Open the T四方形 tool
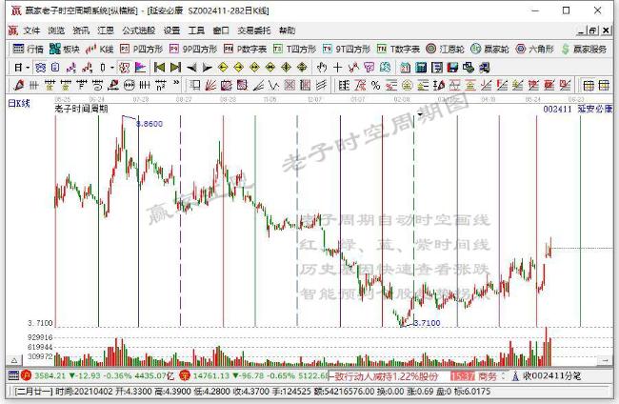Image resolution: width=619 pixels, height=404 pixels. pyautogui.click(x=294, y=49)
